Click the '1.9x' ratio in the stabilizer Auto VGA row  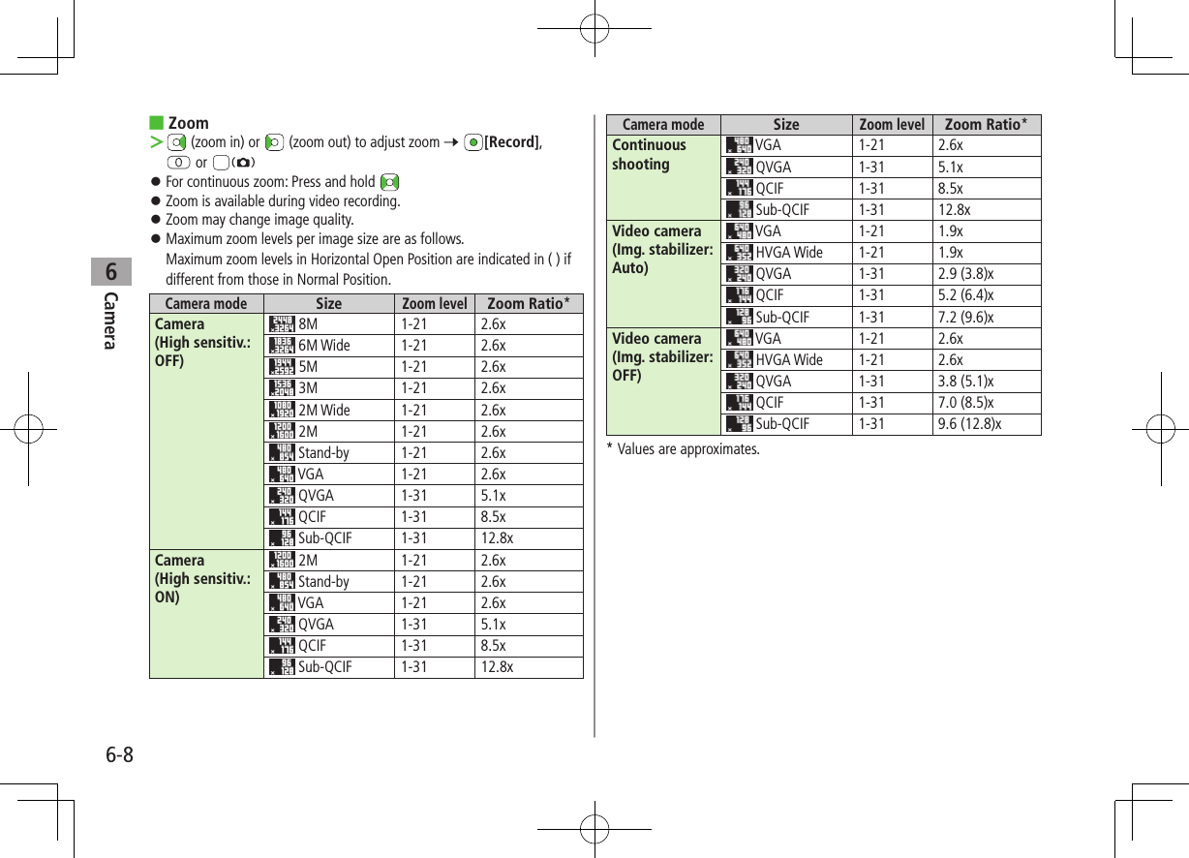pos(951,231)
